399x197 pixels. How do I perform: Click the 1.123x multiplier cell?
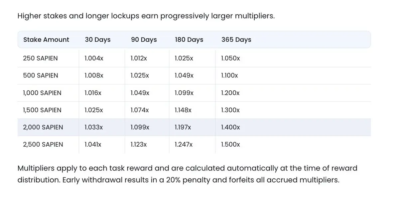(139, 145)
